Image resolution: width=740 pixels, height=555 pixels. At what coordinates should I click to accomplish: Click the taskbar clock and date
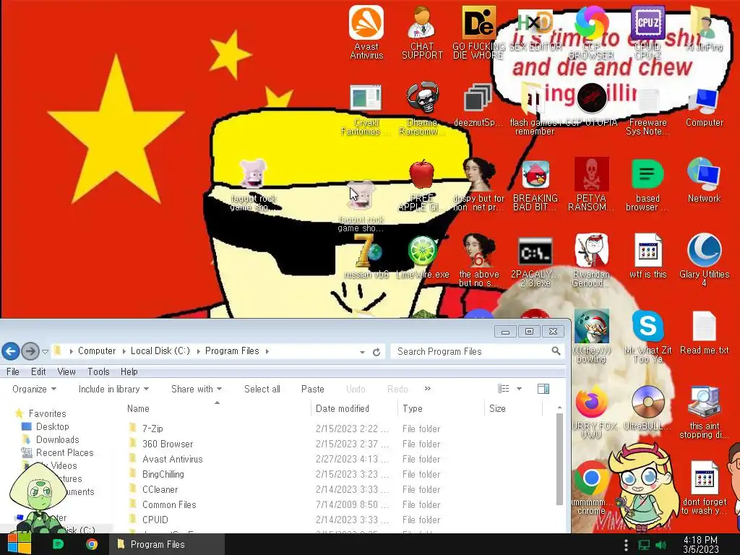[x=701, y=545]
